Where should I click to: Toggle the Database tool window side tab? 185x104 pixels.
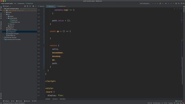[184, 9]
